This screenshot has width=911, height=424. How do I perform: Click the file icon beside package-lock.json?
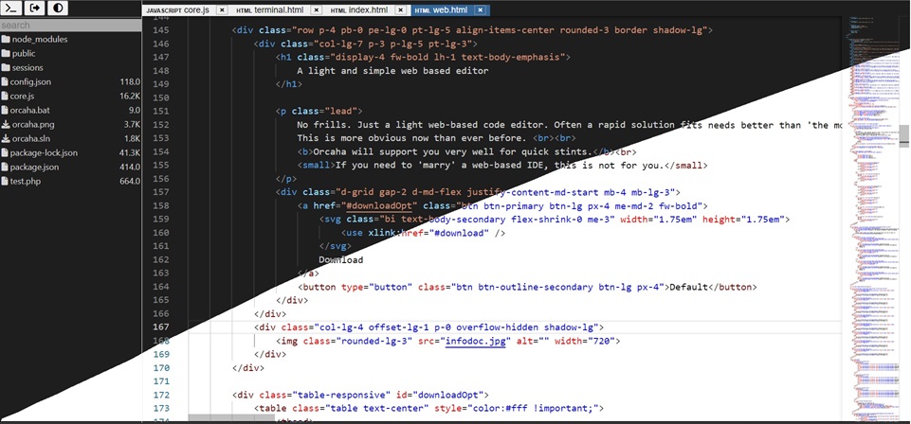point(6,152)
